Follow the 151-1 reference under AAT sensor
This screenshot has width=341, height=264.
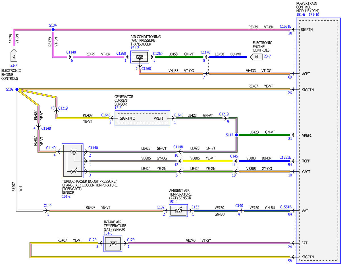[x=174, y=202]
